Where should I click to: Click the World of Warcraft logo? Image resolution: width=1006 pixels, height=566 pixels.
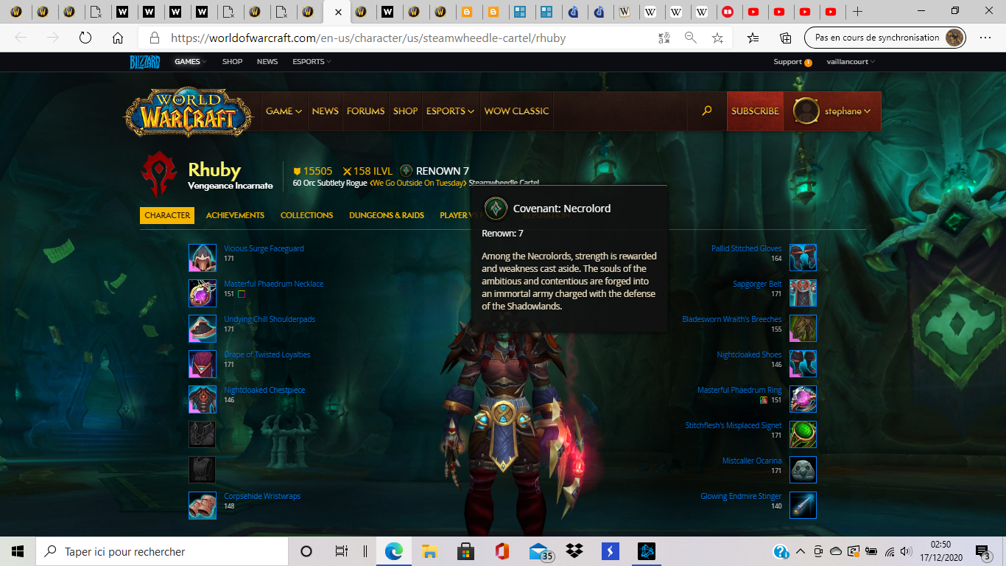[190, 112]
